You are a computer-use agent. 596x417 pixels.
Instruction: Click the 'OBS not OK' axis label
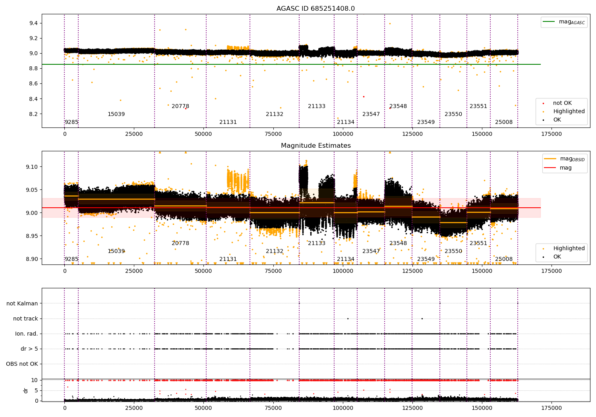(x=22, y=364)
